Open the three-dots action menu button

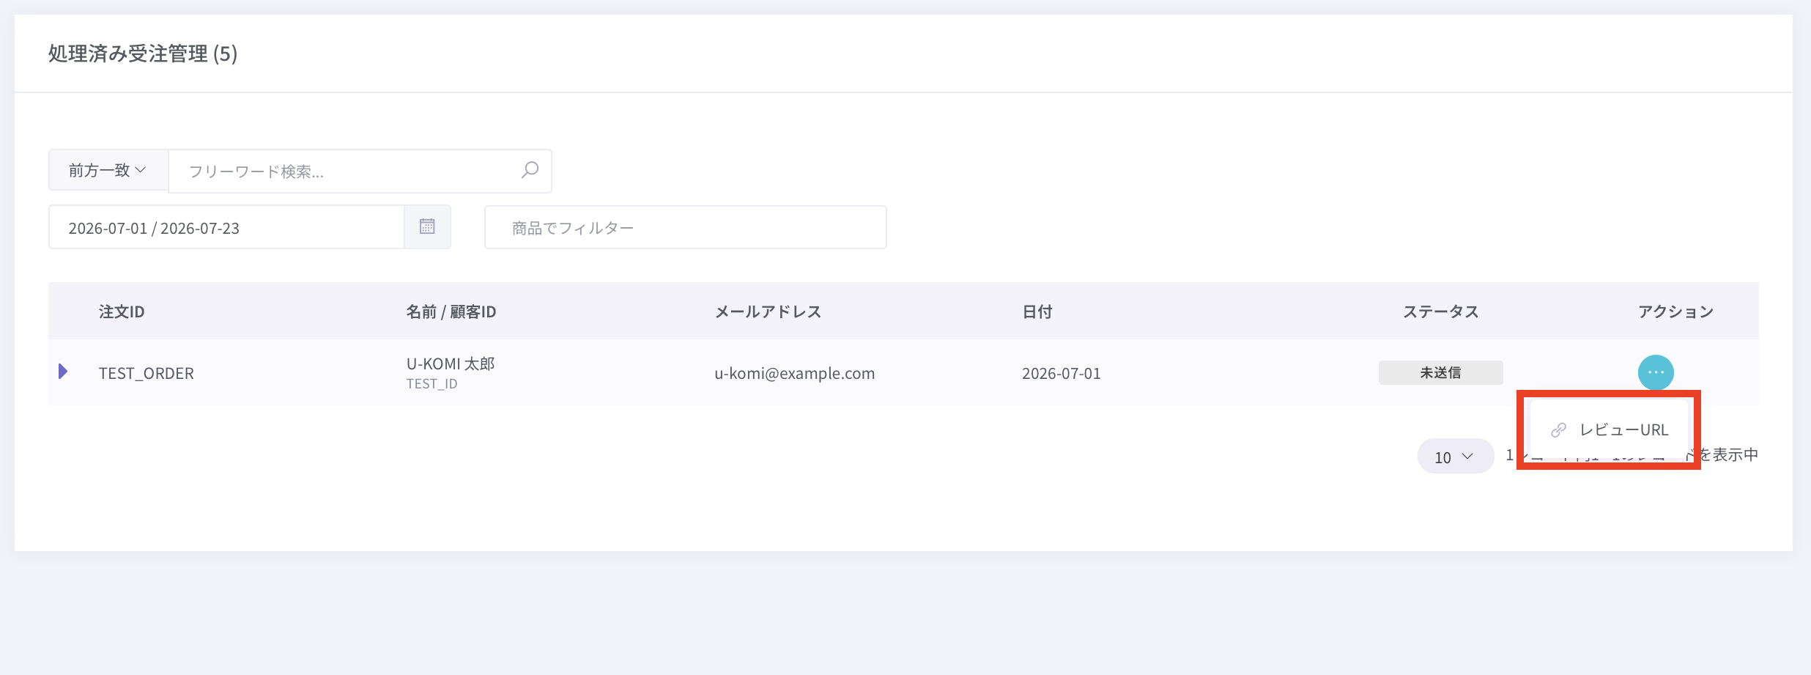(x=1656, y=372)
